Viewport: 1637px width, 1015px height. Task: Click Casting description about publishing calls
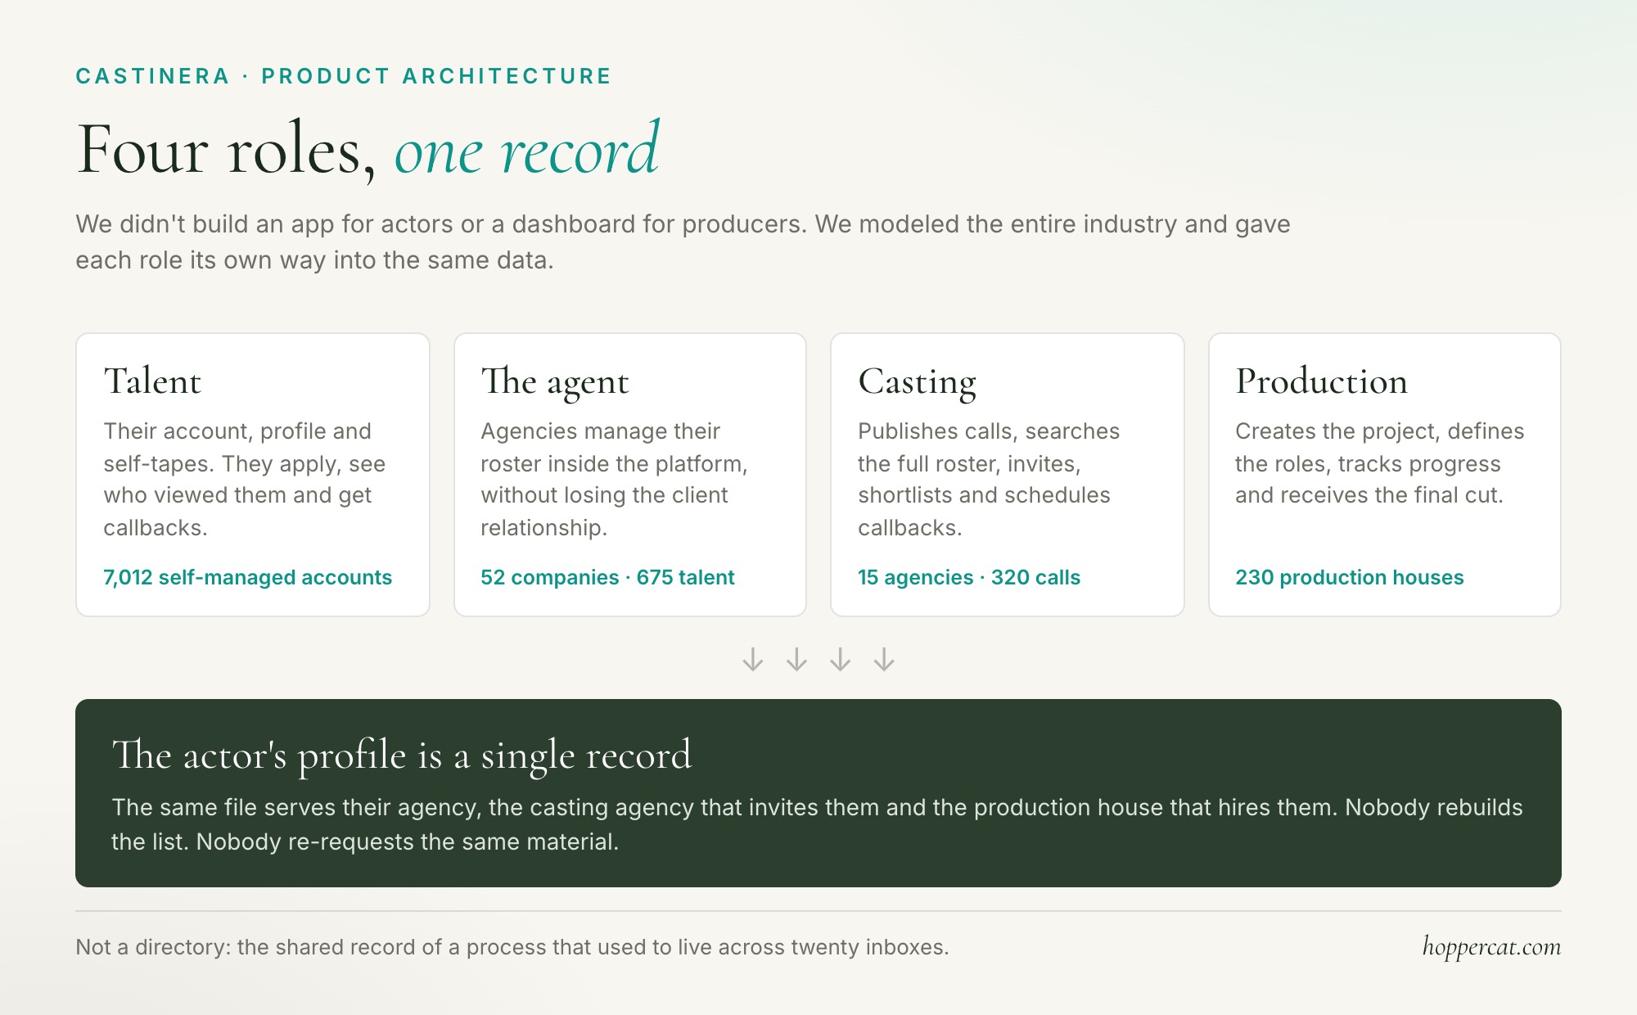[988, 479]
